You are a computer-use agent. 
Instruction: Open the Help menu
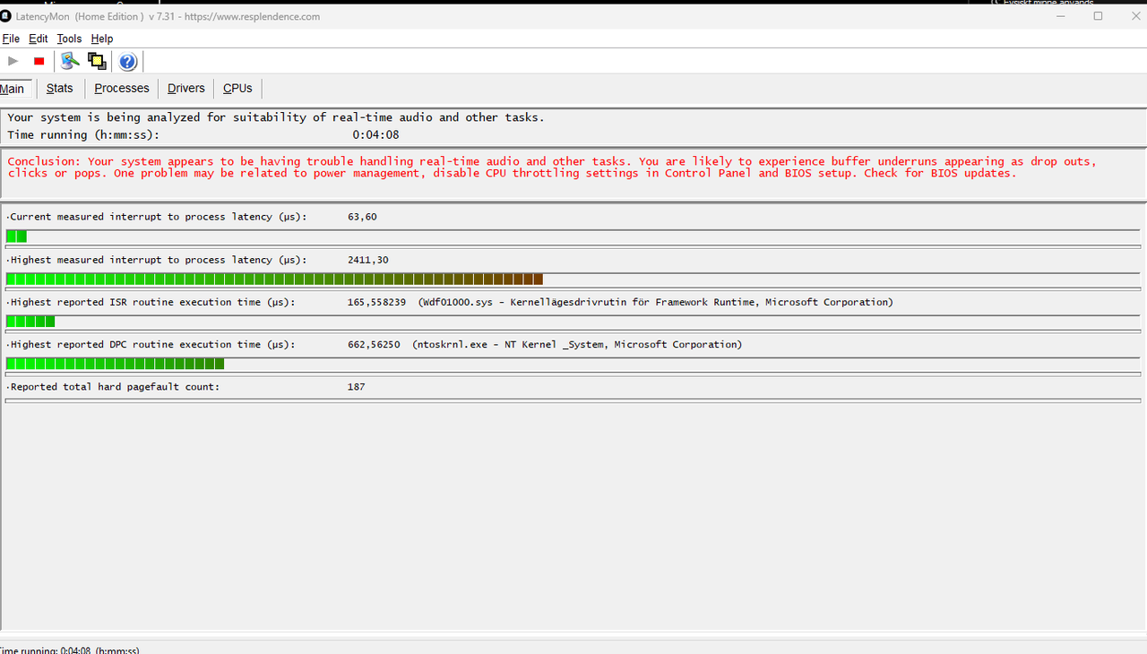(102, 39)
